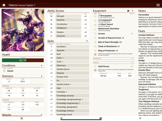Image resolution: width=162 pixels, height=121 pixels.
Task: Open the Improved Initiative feat
Action: pyautogui.click(x=147, y=84)
